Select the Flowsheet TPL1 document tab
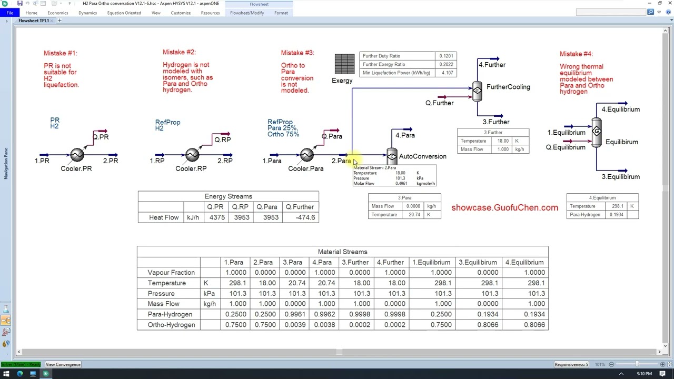Screen dimensions: 674x379 pos(33,21)
